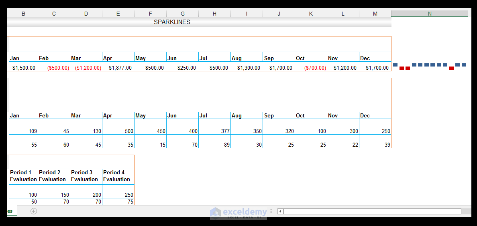Image resolution: width=477 pixels, height=226 pixels.
Task: Select the cell with value 130
Action: (86, 127)
